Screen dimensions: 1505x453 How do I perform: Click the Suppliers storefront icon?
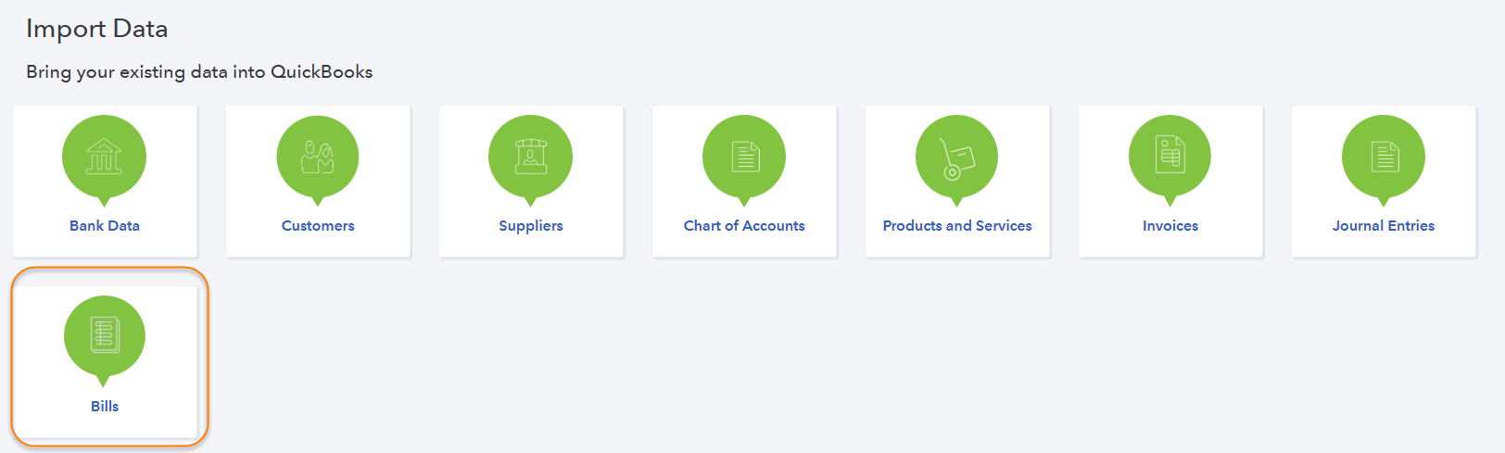[x=530, y=157]
